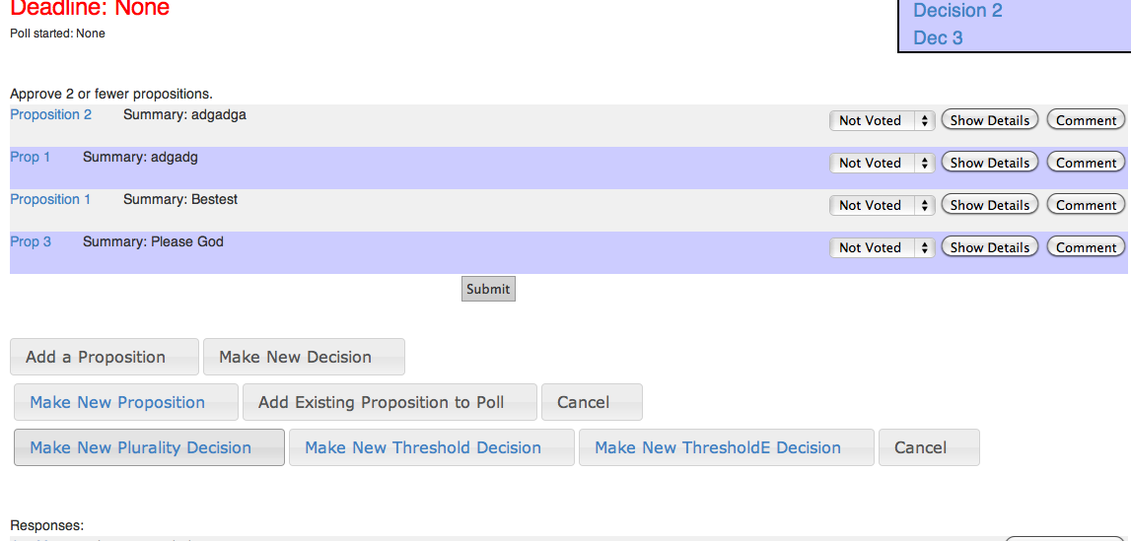This screenshot has width=1131, height=541.
Task: Comment on Proposition 2
Action: (1086, 120)
